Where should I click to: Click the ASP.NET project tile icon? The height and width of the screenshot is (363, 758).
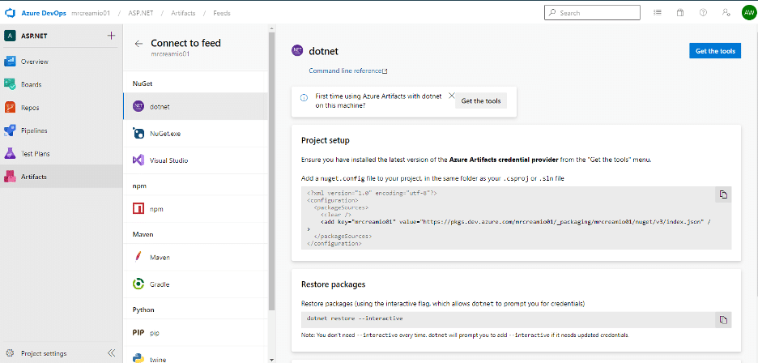pos(10,36)
